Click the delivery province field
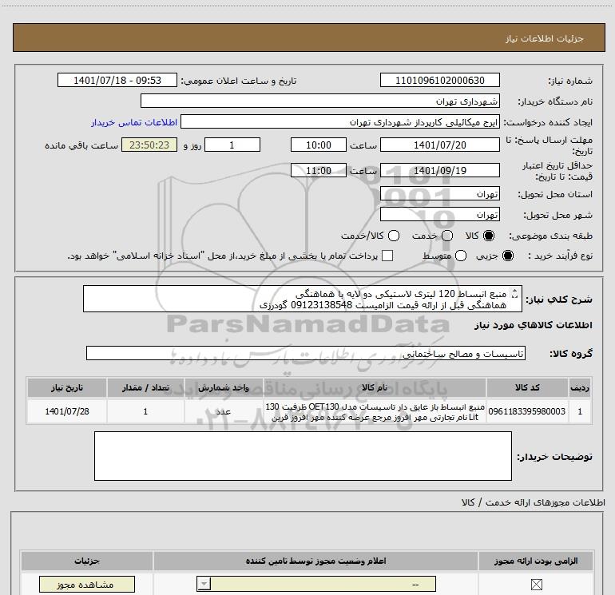The width and height of the screenshot is (615, 595). (x=439, y=194)
